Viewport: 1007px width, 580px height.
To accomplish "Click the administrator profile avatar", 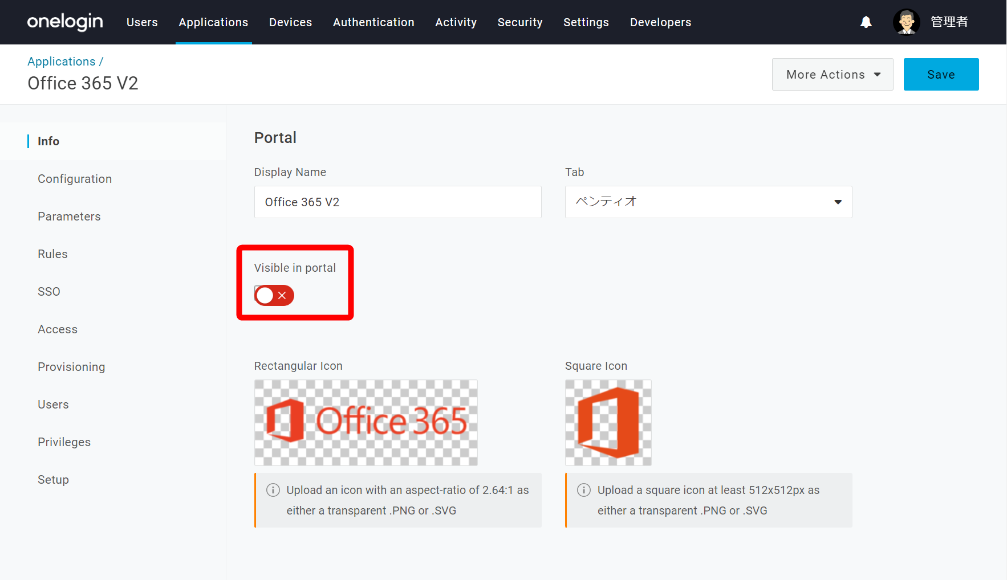I will tap(906, 22).
